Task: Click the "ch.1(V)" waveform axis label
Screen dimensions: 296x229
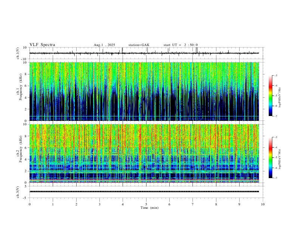Action: 18,53
